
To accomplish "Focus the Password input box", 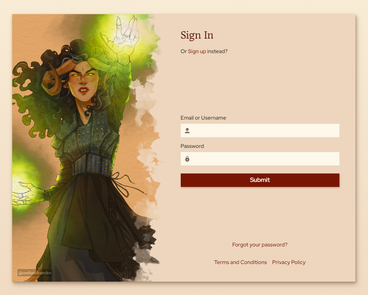I will (x=260, y=159).
